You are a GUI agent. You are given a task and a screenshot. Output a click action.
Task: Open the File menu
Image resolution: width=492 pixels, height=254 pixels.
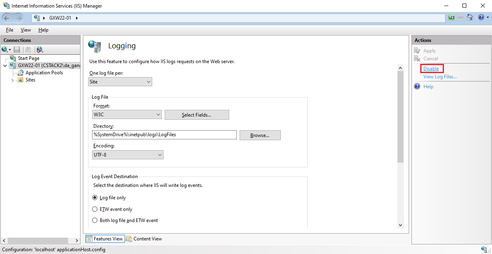pyautogui.click(x=10, y=30)
